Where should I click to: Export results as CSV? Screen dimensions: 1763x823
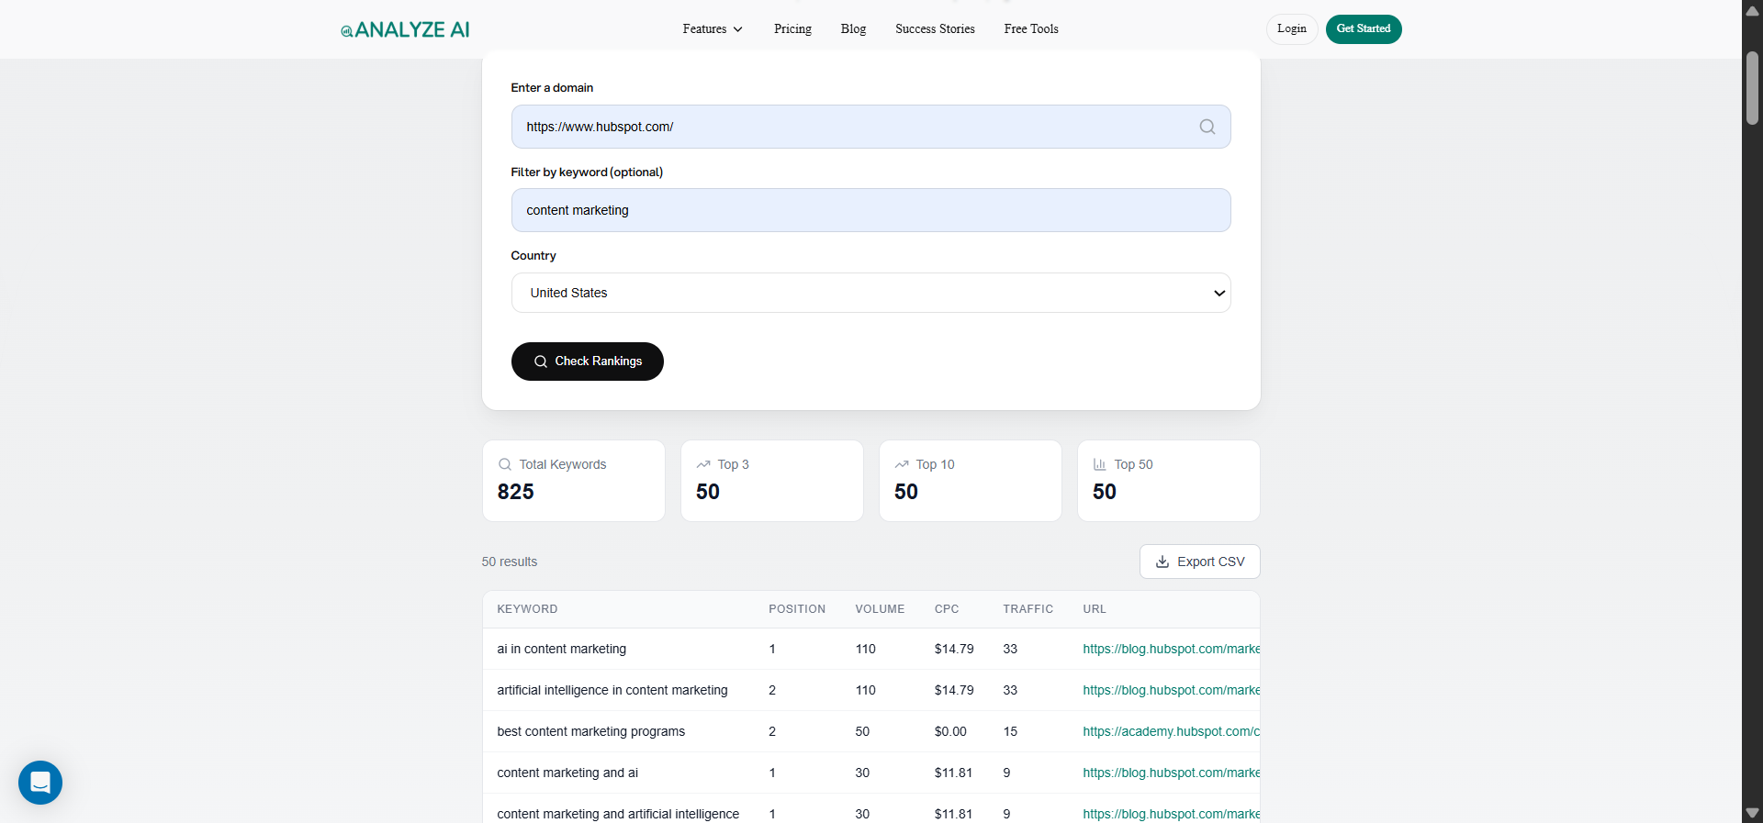1200,562
